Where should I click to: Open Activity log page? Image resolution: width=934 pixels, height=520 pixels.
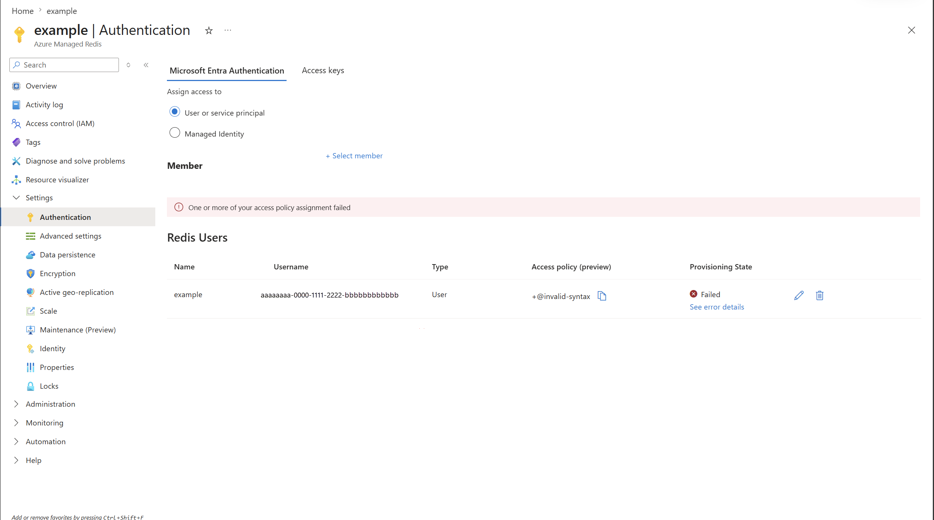coord(44,105)
